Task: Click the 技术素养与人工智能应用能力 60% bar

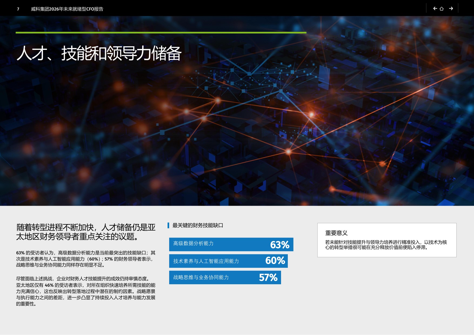Action: [228, 261]
